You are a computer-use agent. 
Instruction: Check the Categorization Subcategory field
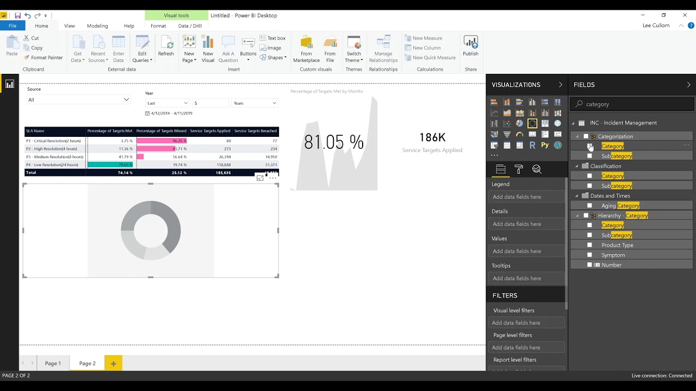click(589, 156)
